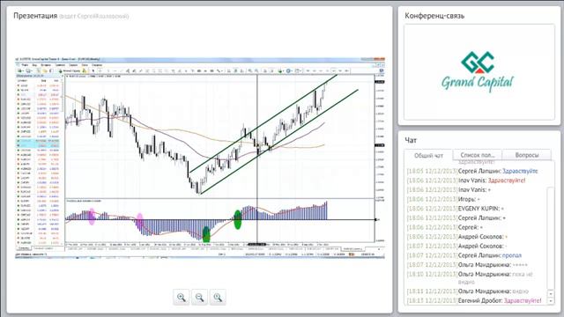Select the cursor arrow tool in toolbar
The height and width of the screenshot is (317, 564).
[93, 70]
